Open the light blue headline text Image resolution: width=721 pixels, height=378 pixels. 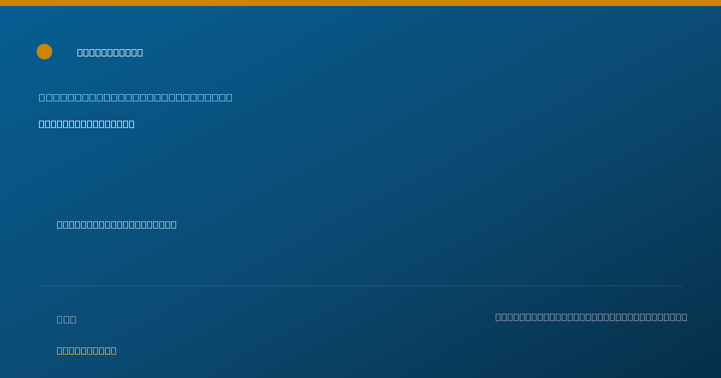pos(136,97)
